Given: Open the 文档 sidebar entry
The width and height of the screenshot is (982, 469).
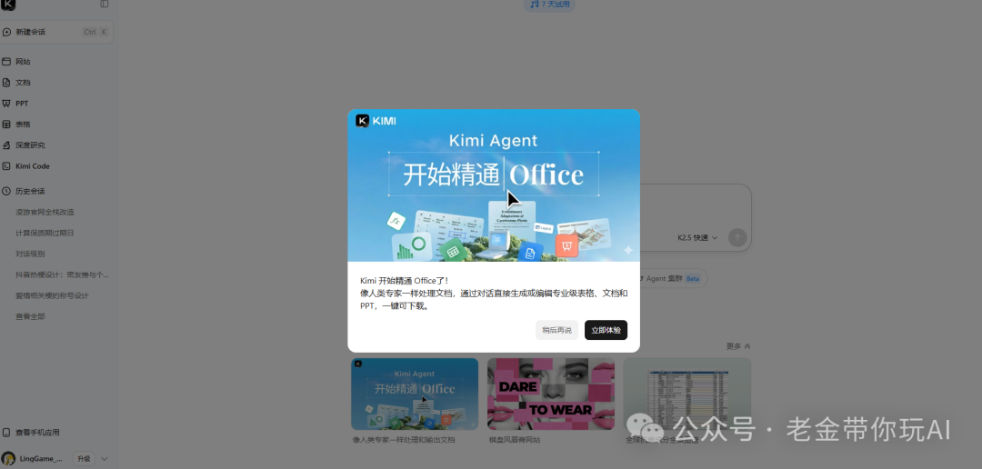Looking at the screenshot, I should pos(23,83).
